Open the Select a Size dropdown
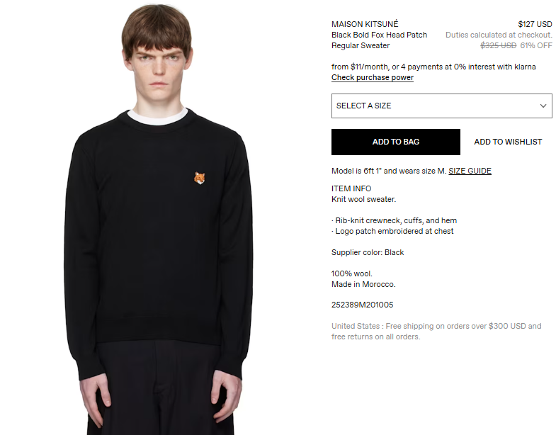Viewport: 556px width, 435px height. [x=441, y=106]
